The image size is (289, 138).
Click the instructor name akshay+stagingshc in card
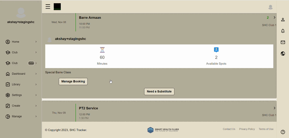click(70, 39)
